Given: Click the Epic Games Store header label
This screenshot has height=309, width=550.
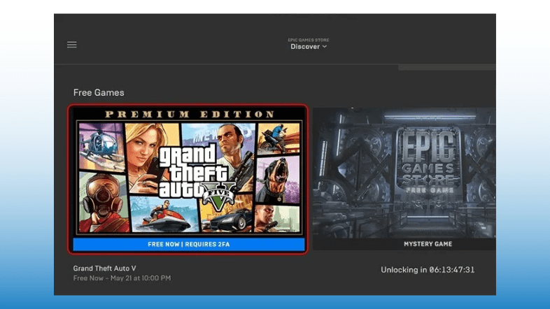Looking at the screenshot, I should pos(309,40).
